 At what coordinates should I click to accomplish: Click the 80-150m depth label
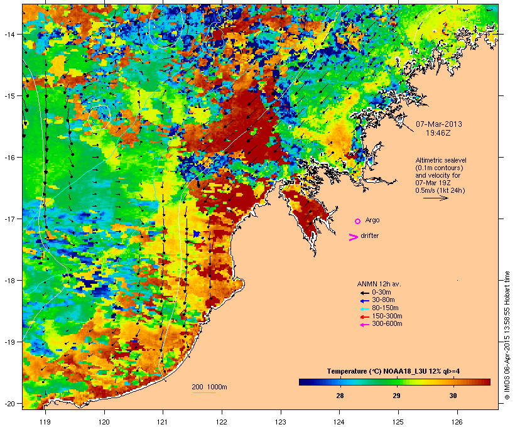[385, 308]
